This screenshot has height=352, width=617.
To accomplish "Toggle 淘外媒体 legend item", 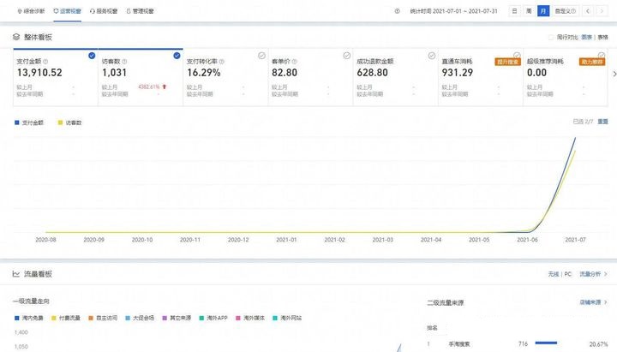I will (x=250, y=318).
